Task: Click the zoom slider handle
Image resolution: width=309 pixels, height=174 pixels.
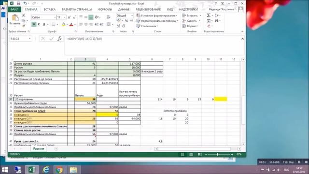Action: pos(218,154)
